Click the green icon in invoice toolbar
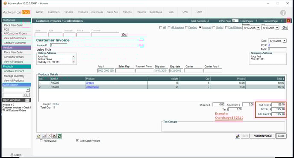 pos(59,136)
